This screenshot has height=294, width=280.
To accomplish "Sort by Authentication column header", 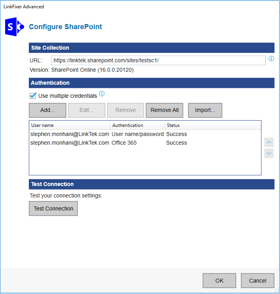I will [x=138, y=125].
